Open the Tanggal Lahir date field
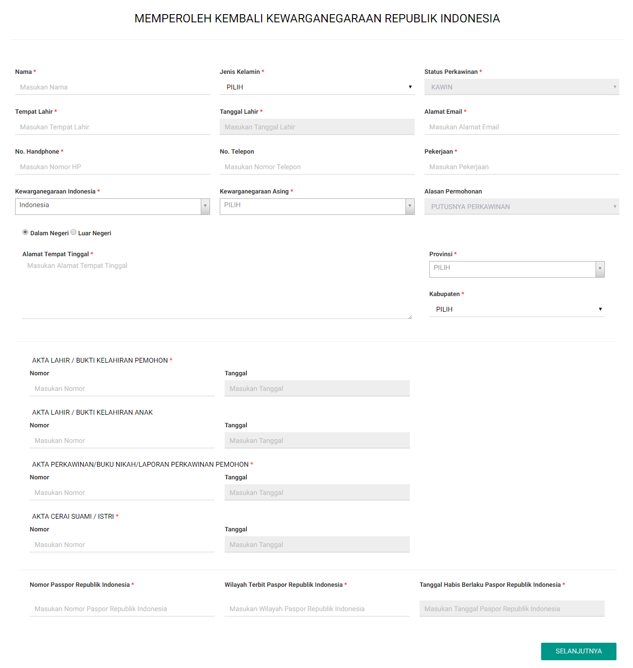The image size is (633, 668). click(x=317, y=127)
